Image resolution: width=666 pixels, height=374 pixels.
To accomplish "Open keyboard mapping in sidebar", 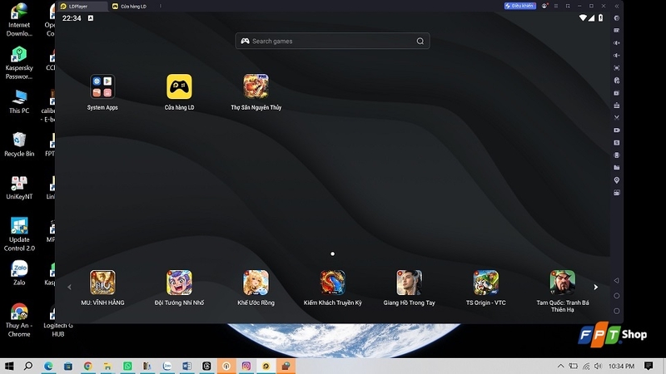I will [617, 31].
